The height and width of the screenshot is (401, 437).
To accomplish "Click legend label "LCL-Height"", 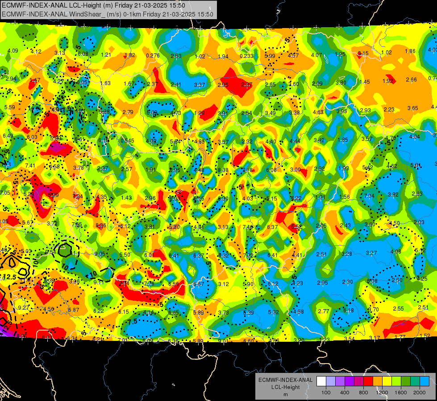I will point(285,387).
